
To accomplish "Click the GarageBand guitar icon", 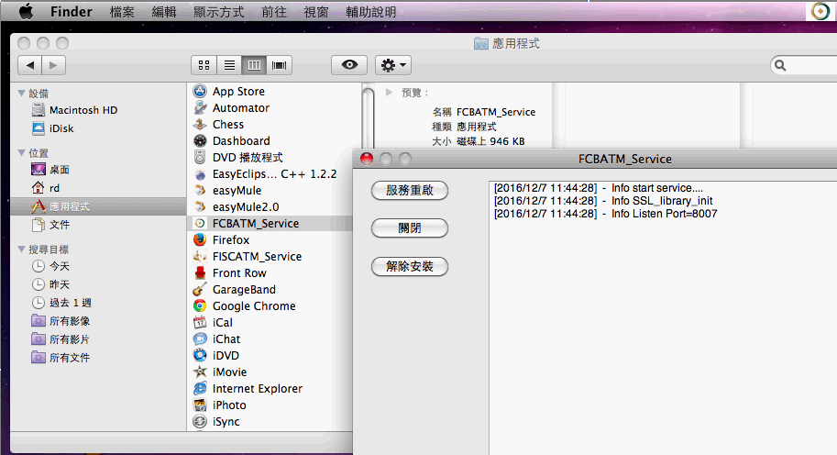I will (200, 290).
